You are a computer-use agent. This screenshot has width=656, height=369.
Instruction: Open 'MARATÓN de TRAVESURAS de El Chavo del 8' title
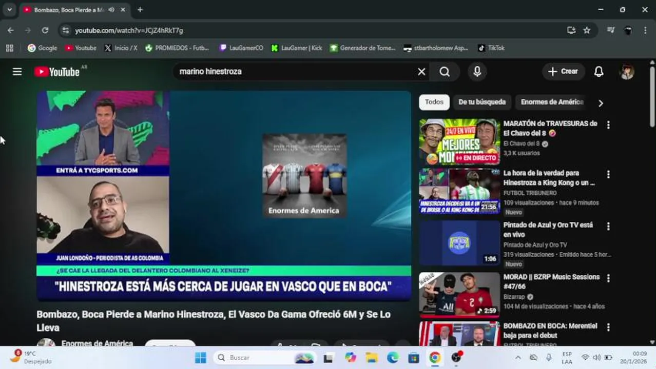pos(550,128)
